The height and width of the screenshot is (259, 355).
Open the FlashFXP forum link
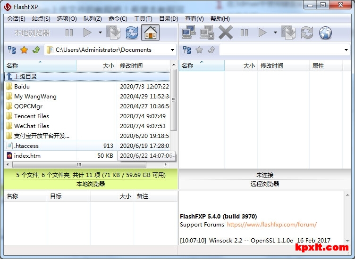(x=271, y=225)
